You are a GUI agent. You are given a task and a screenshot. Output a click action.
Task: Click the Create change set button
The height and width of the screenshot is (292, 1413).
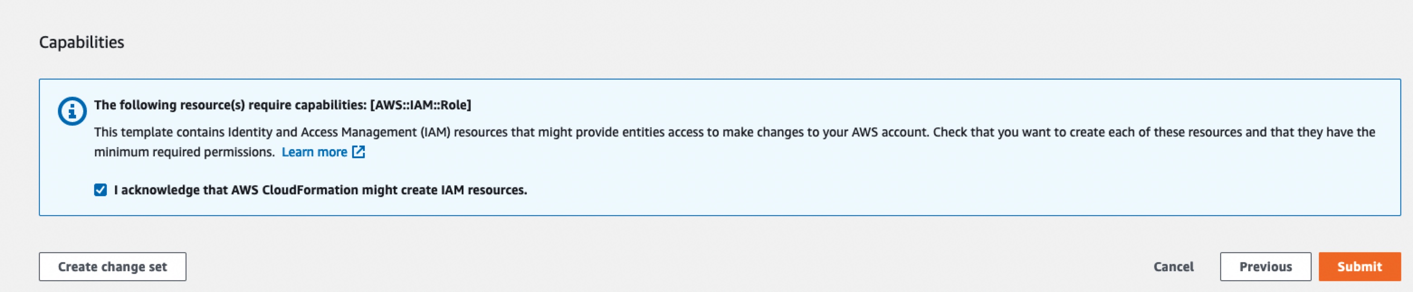coord(112,267)
